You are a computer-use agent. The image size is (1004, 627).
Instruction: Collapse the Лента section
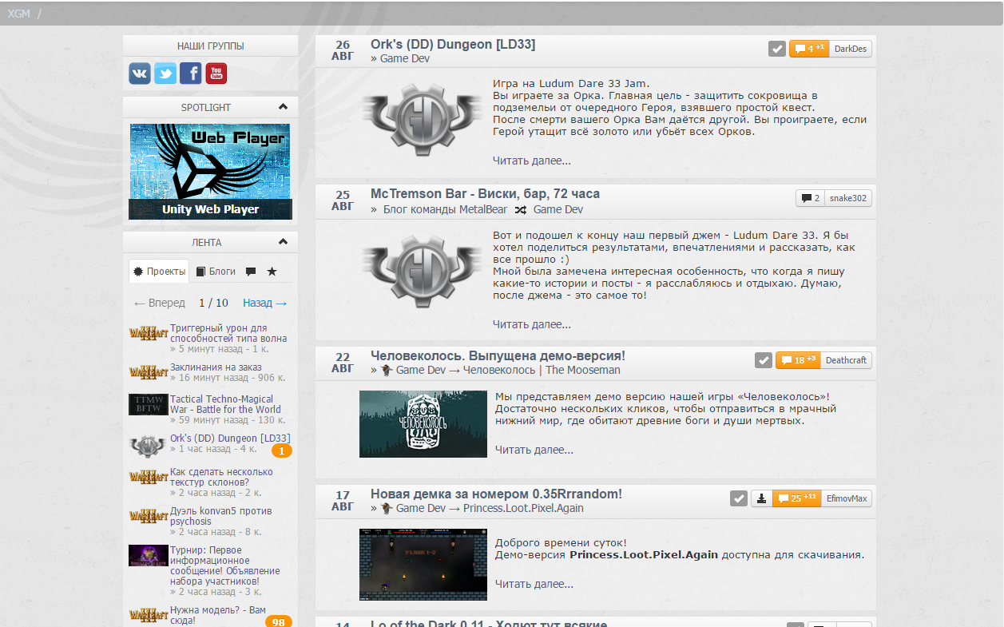click(283, 242)
